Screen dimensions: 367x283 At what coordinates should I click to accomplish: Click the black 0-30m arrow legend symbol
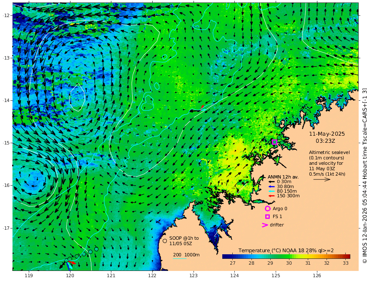click(x=271, y=182)
